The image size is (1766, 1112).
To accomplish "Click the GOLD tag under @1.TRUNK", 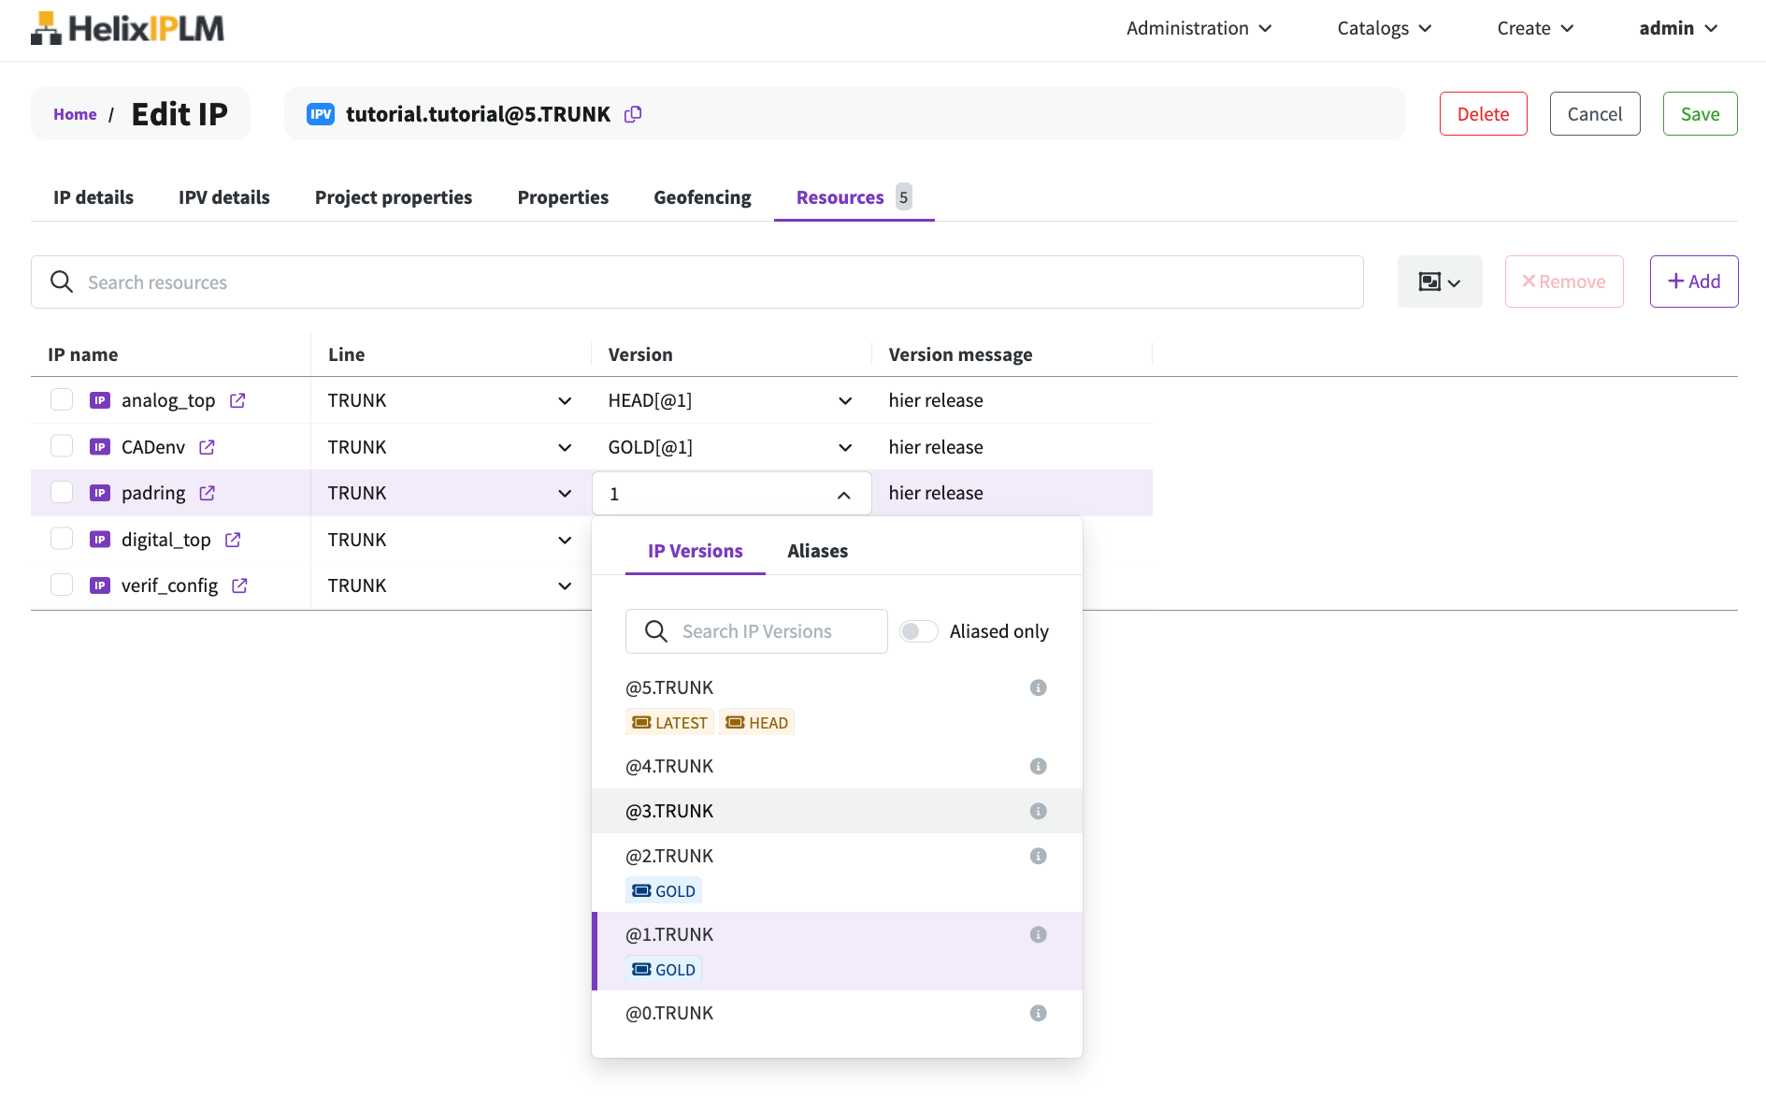I will tap(664, 969).
